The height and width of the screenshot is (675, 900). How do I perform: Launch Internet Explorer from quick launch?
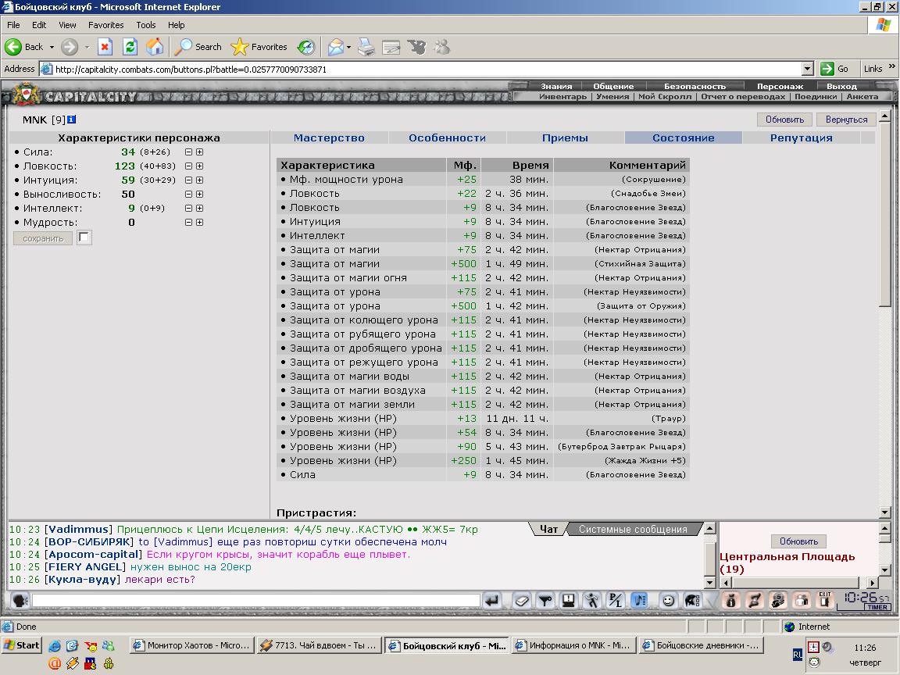55,646
